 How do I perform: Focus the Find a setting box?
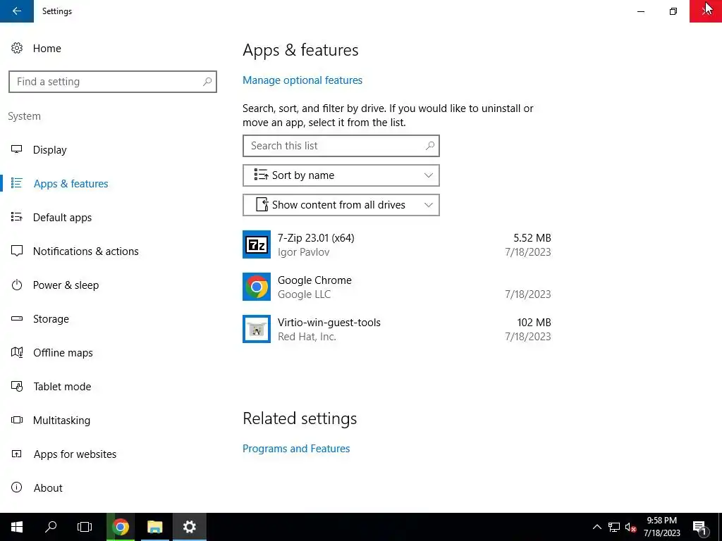pos(112,82)
